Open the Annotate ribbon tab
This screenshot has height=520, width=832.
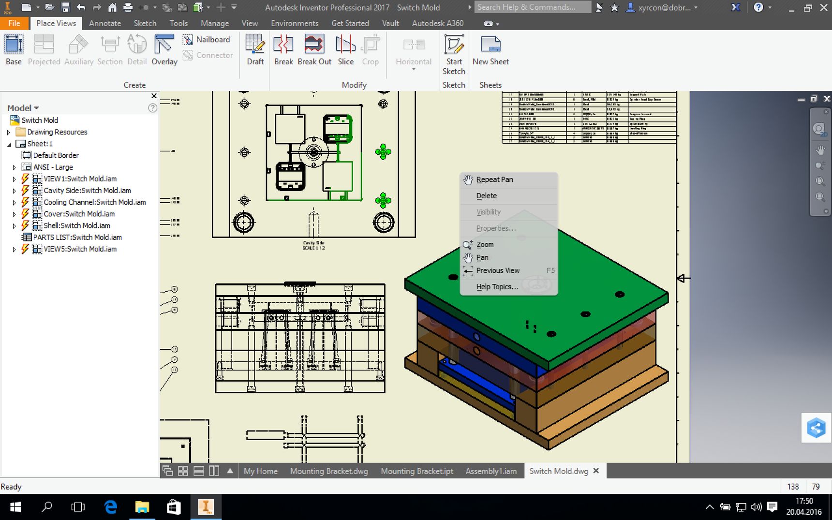105,23
